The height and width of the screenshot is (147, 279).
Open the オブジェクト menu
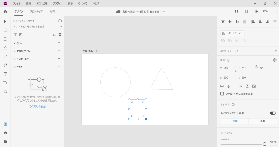42,4
